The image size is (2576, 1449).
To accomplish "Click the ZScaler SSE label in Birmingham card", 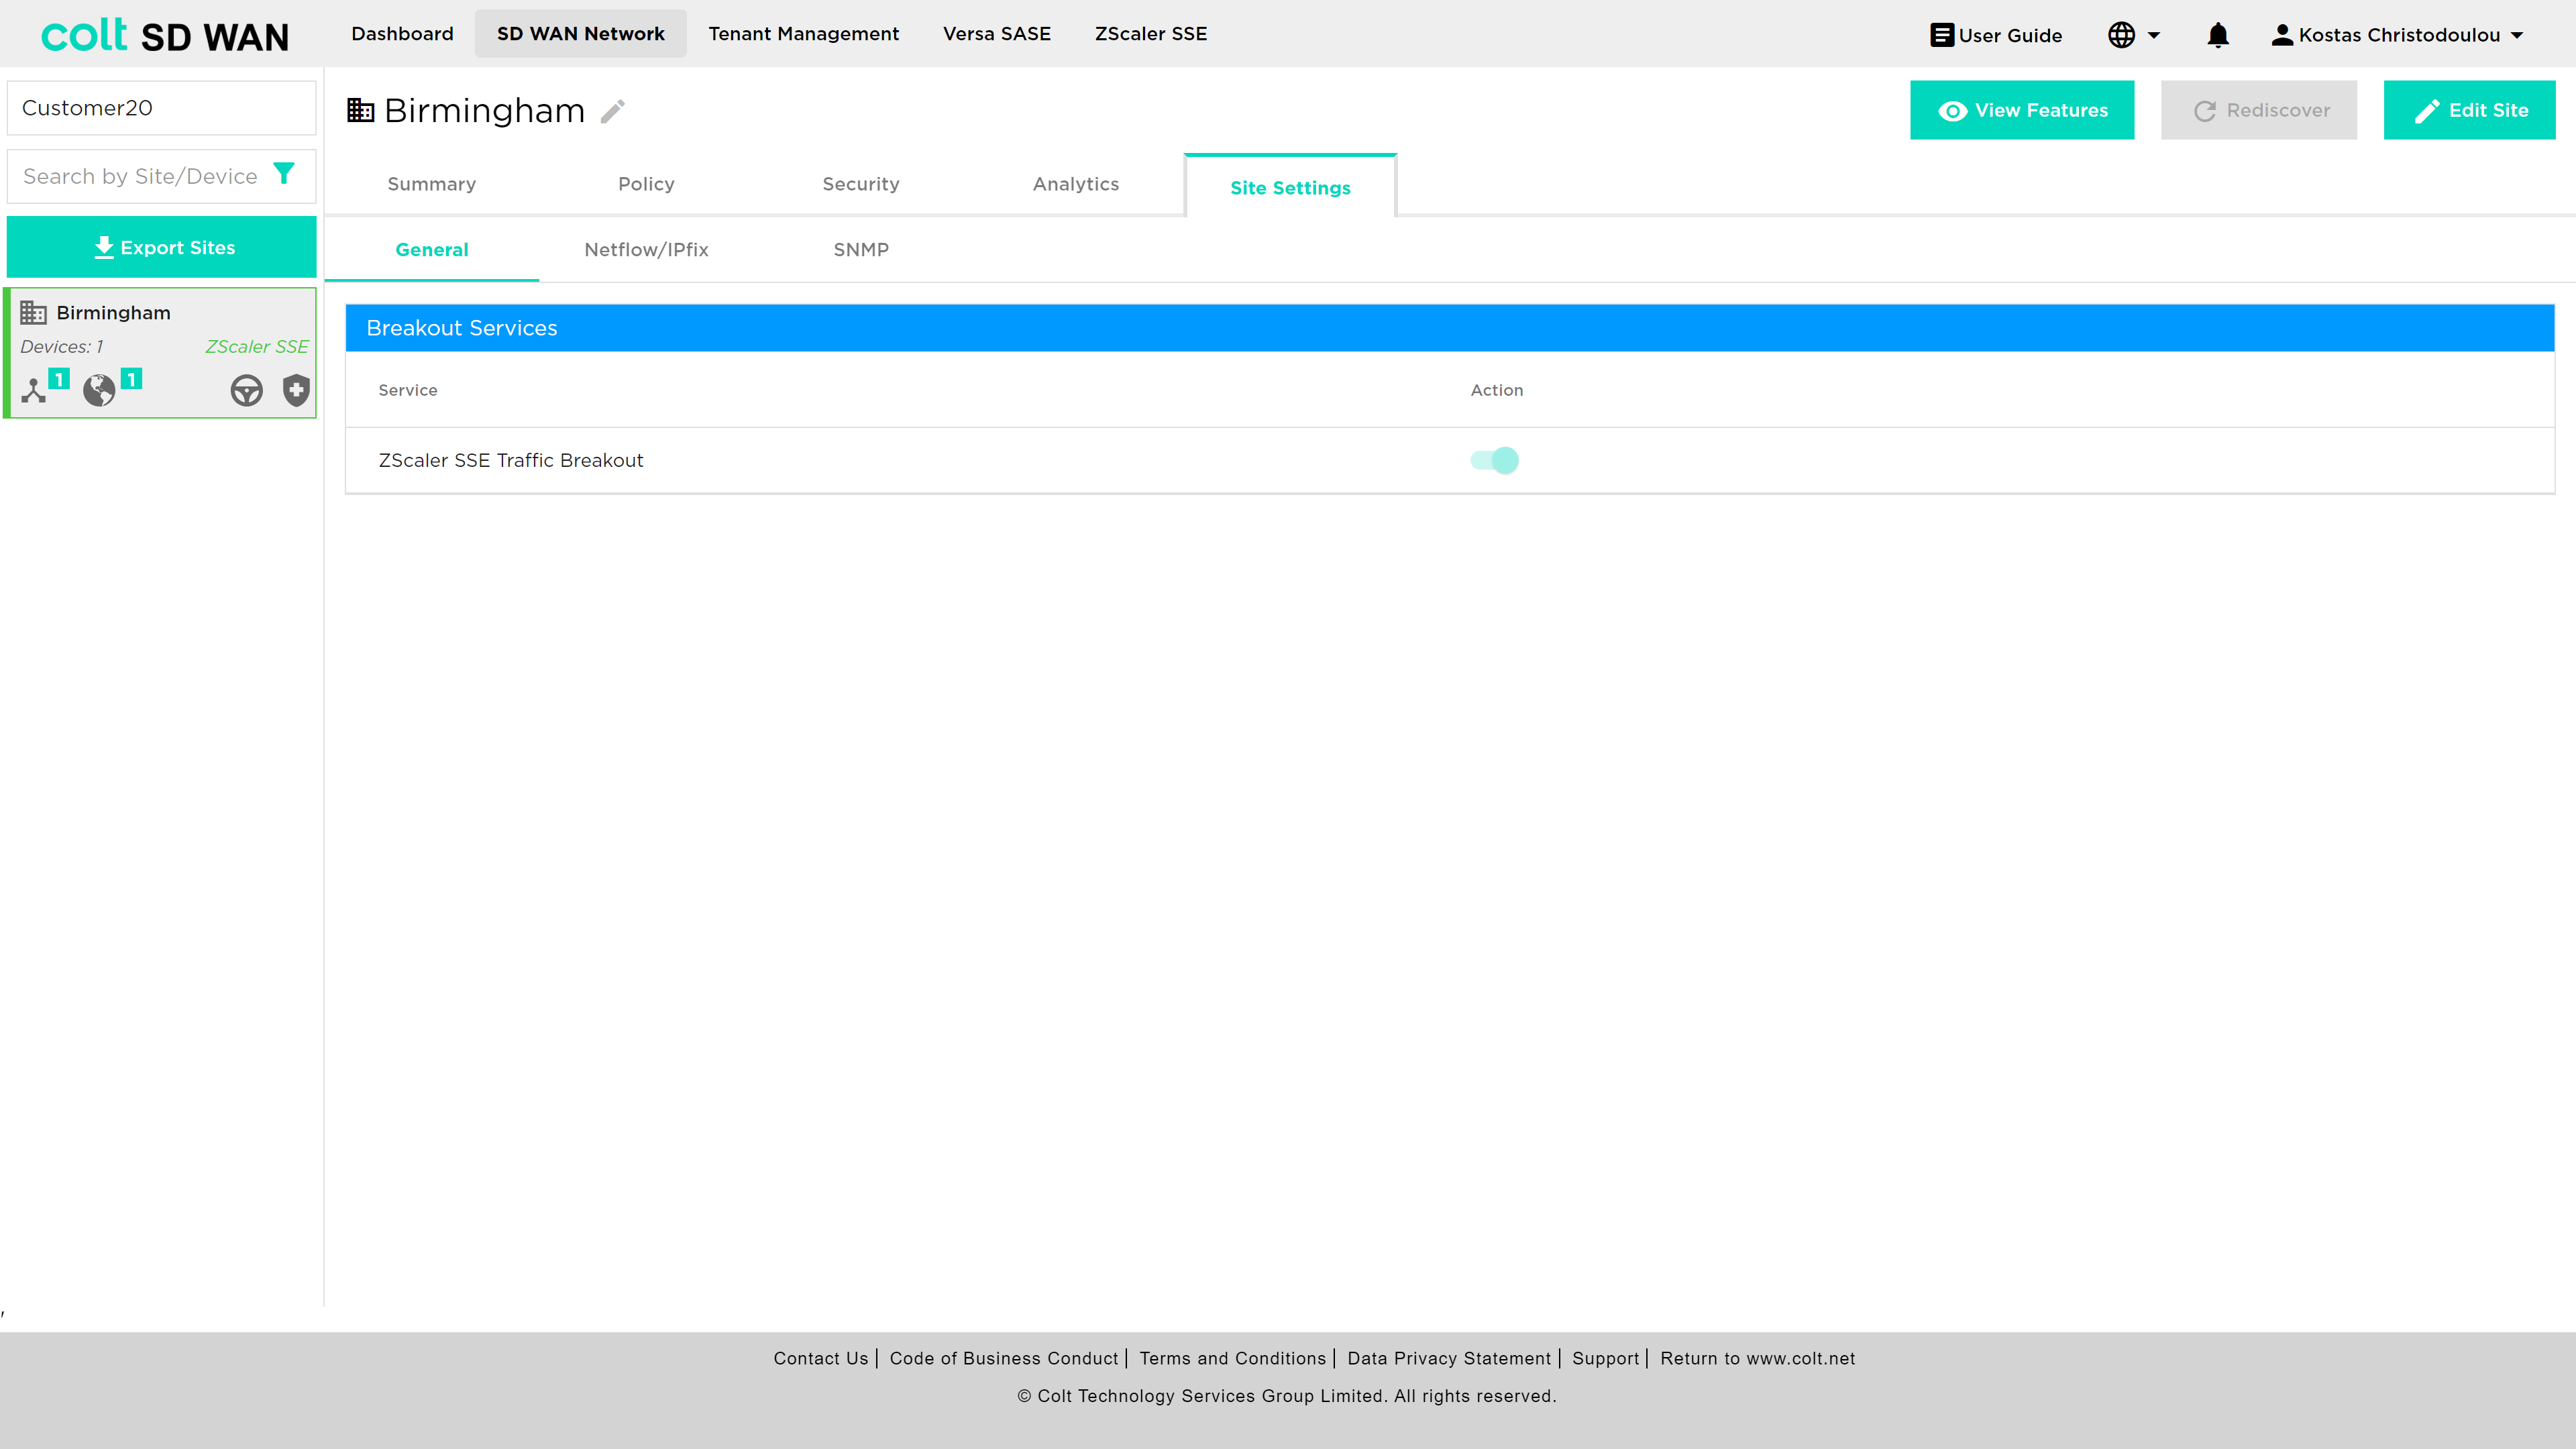I will click(x=257, y=346).
